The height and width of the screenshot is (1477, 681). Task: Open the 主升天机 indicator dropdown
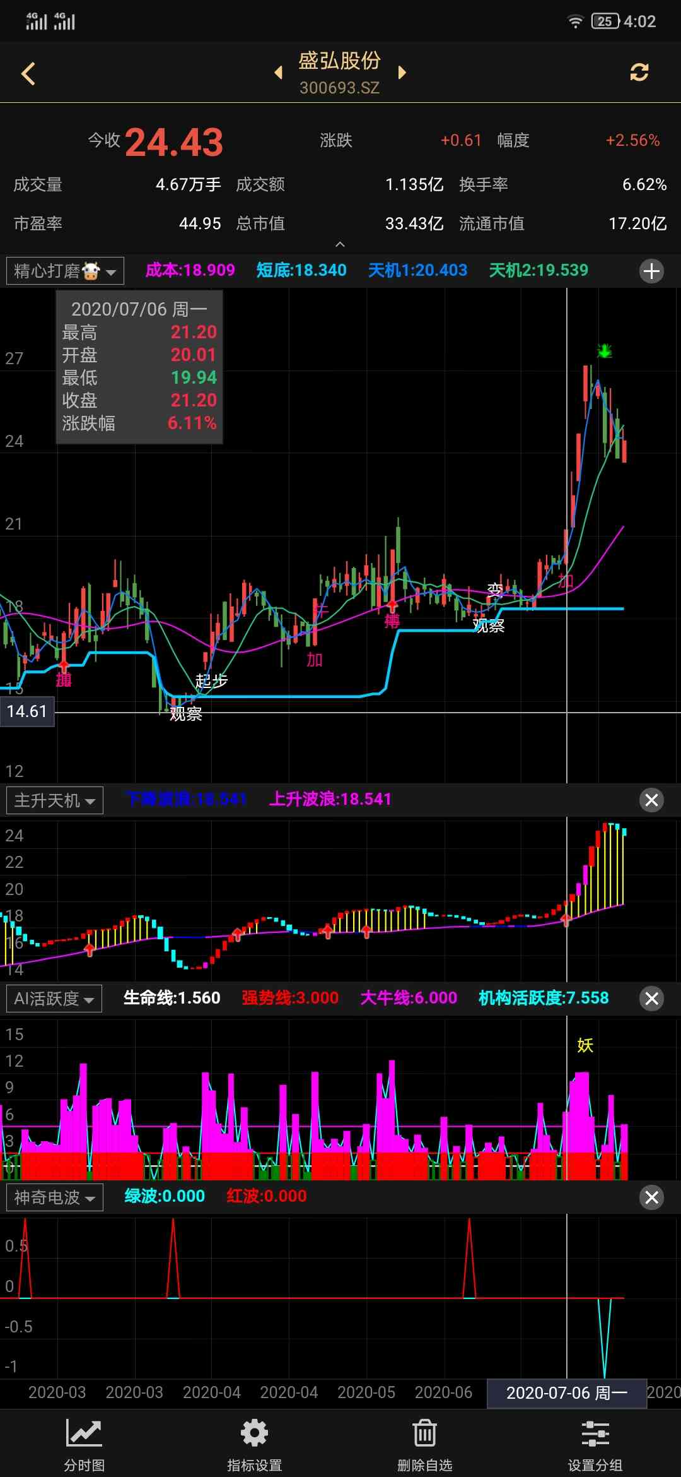(55, 800)
